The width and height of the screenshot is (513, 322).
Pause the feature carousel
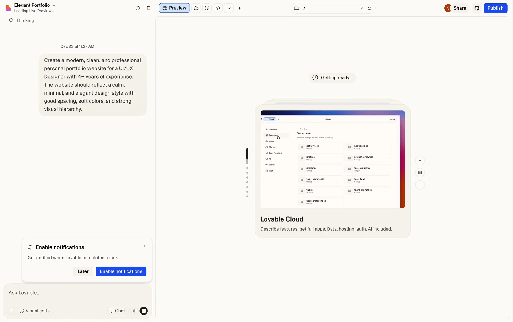(x=420, y=173)
